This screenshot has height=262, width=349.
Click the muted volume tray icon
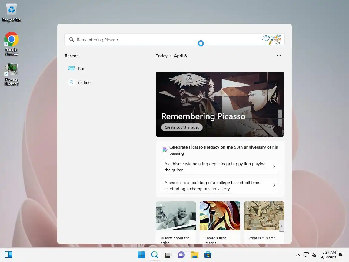tap(314, 255)
